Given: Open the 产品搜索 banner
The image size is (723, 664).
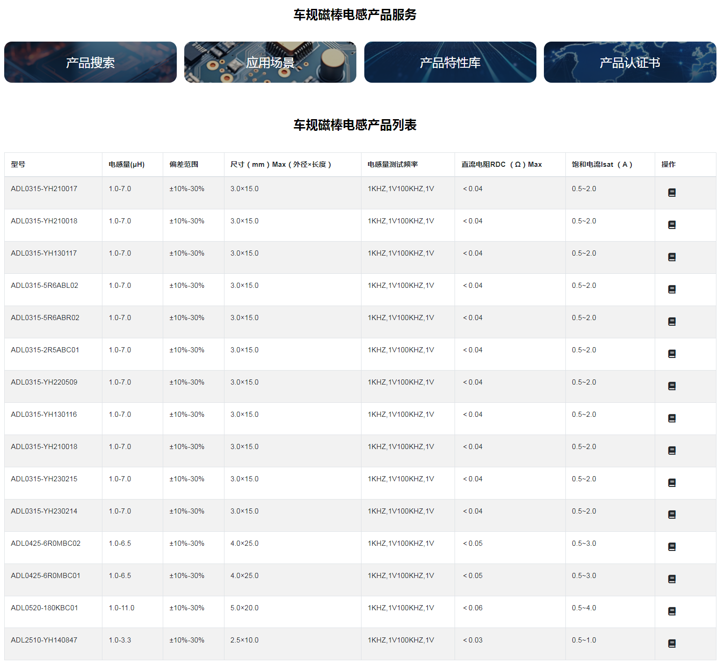Looking at the screenshot, I should pyautogui.click(x=90, y=62).
